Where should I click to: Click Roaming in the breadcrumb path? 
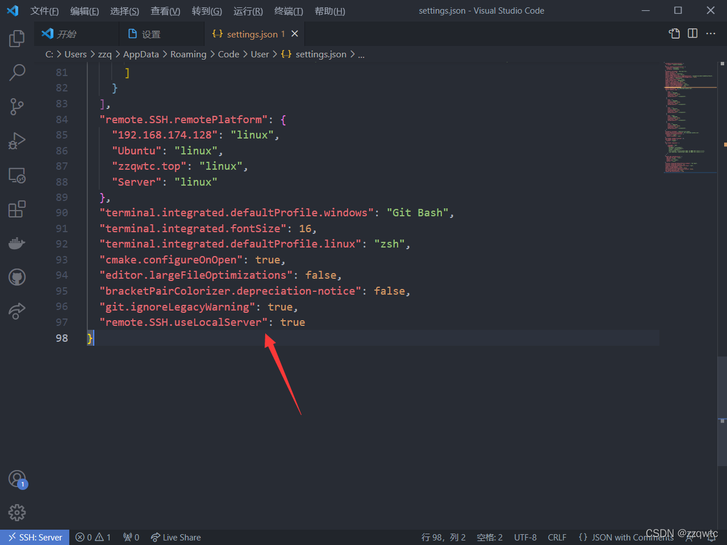pyautogui.click(x=189, y=54)
